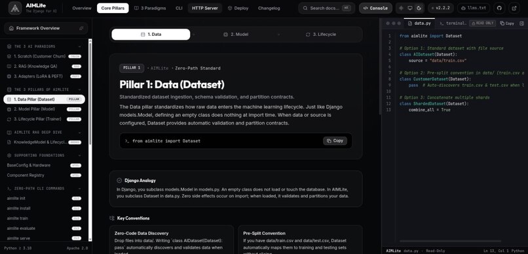The image size is (528, 254).
Task: Collapse ZERO-PATH CLI COMMANDS section
Action: [79, 189]
